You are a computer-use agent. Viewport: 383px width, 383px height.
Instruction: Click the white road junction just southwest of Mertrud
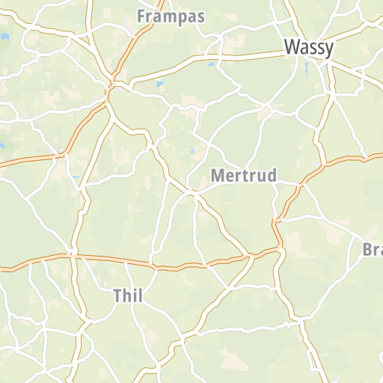click(190, 192)
